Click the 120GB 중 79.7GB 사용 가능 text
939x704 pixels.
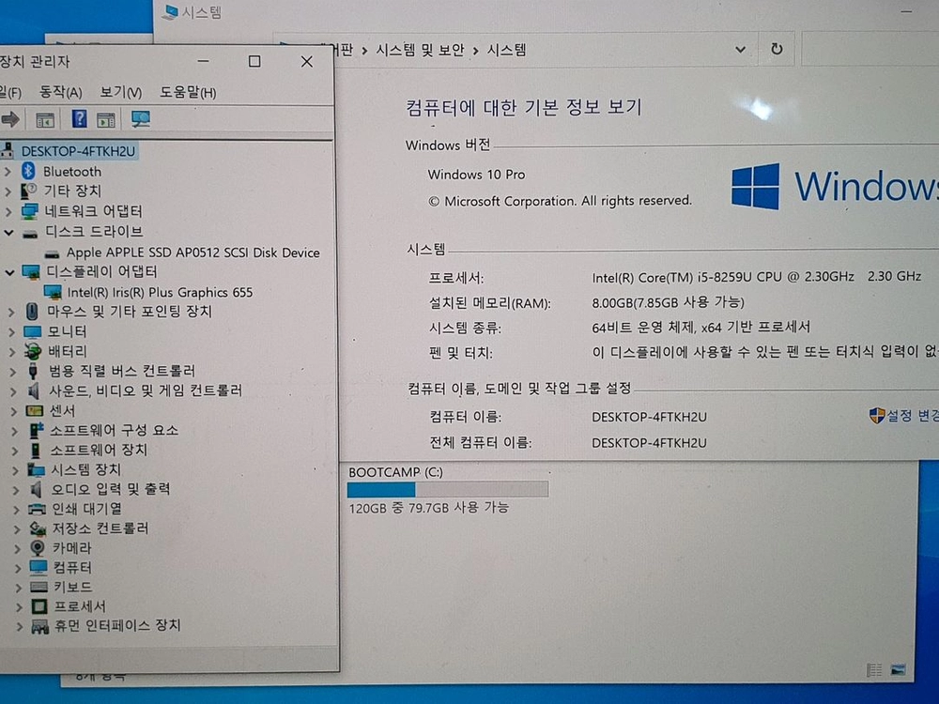click(x=428, y=508)
